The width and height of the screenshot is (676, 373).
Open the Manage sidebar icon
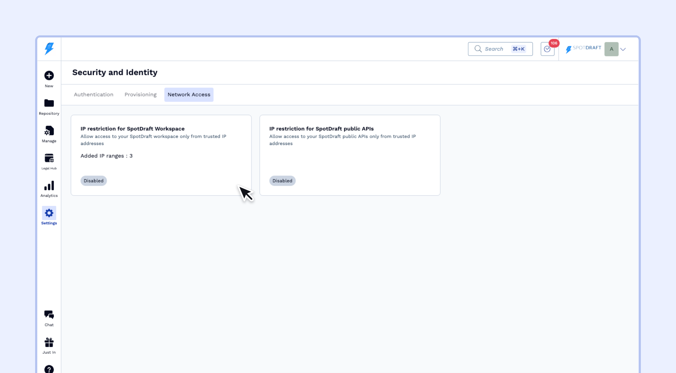click(x=49, y=131)
